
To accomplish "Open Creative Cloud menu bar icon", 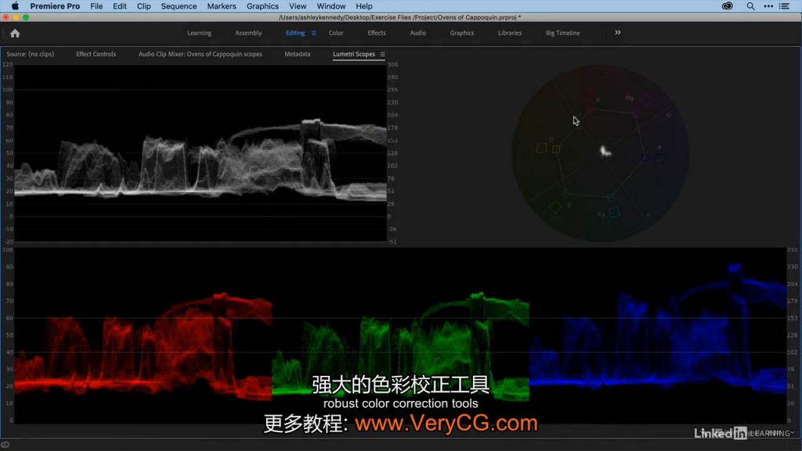I will 728,6.
